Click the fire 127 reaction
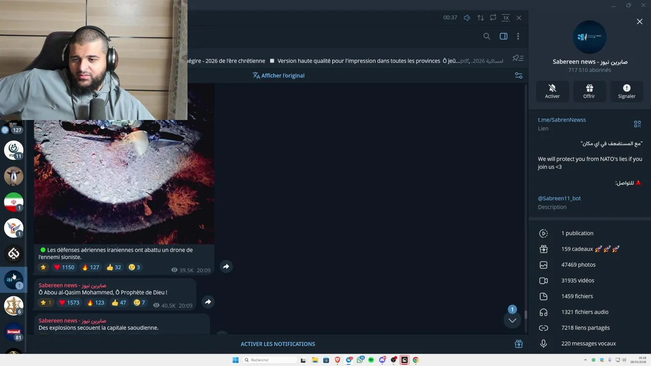Image resolution: width=651 pixels, height=366 pixels. pyautogui.click(x=90, y=267)
